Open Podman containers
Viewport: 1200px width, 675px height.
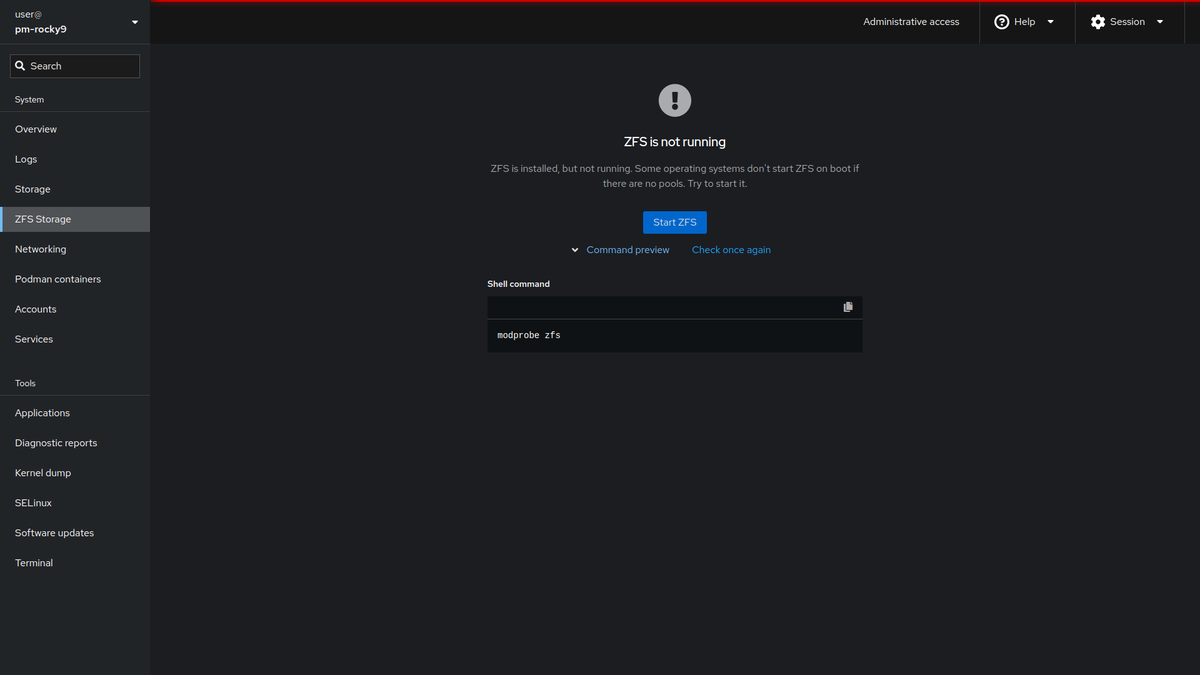point(75,279)
